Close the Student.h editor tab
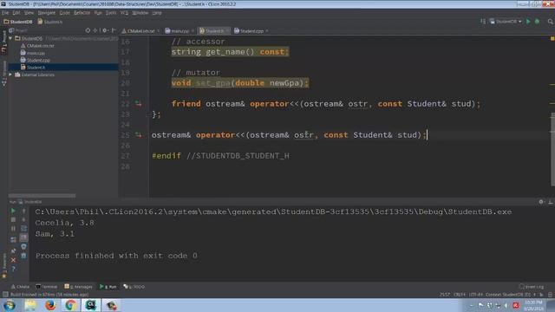 pyautogui.click(x=227, y=31)
